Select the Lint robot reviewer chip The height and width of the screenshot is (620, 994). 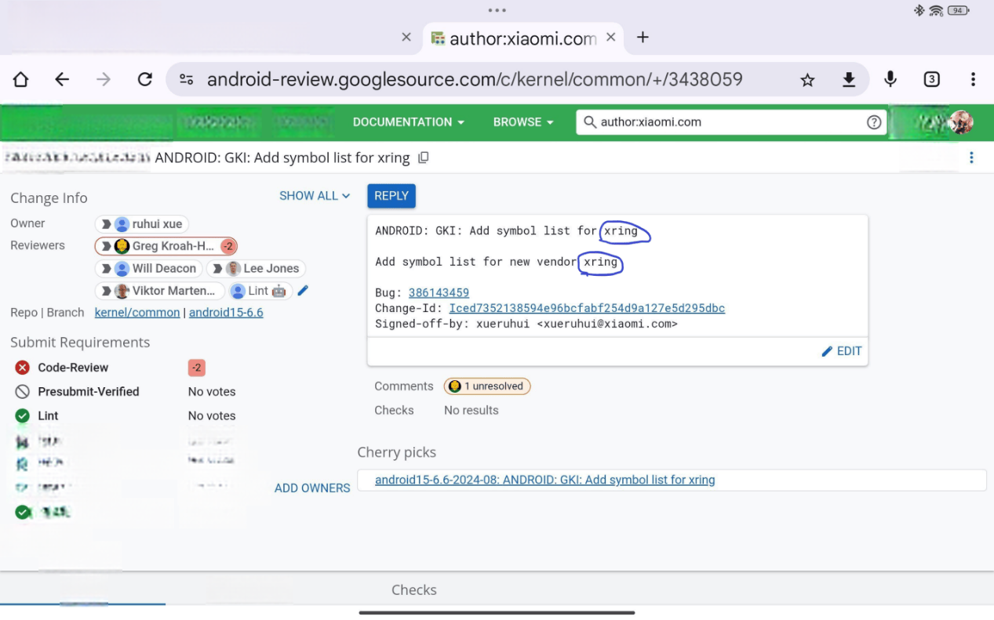(261, 291)
